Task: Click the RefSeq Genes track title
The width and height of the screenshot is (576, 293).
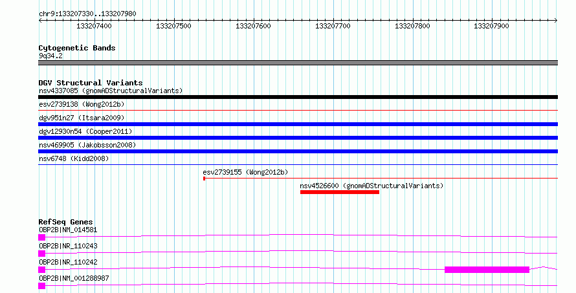Action: tap(65, 222)
